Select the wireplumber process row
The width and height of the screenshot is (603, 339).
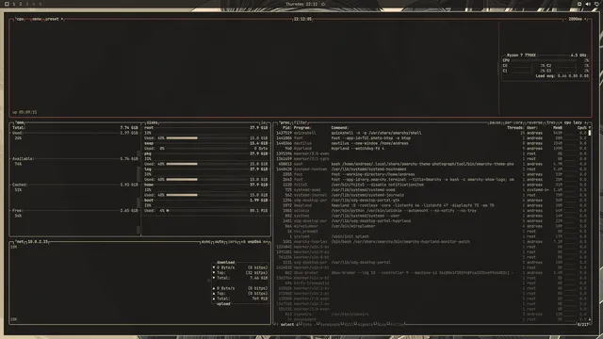[431, 226]
